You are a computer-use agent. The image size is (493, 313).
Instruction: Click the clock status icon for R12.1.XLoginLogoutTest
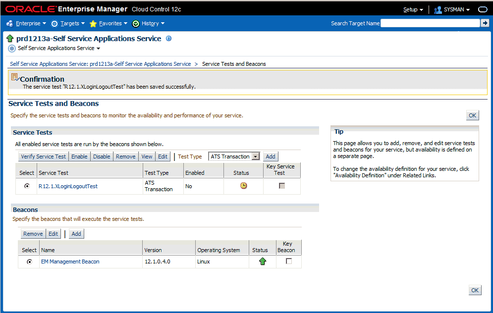tap(244, 186)
